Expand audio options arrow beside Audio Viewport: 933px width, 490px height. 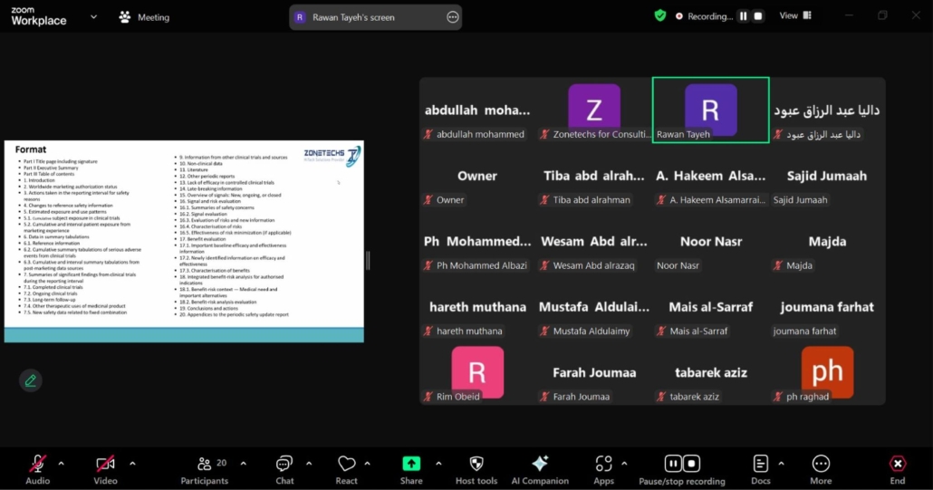62,463
